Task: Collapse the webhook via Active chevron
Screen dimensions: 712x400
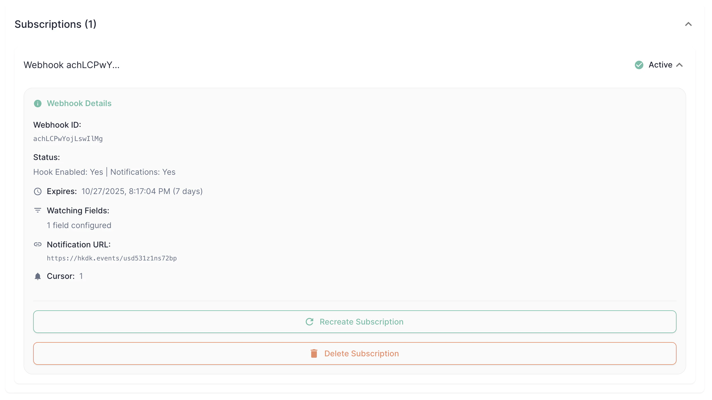Action: coord(679,65)
